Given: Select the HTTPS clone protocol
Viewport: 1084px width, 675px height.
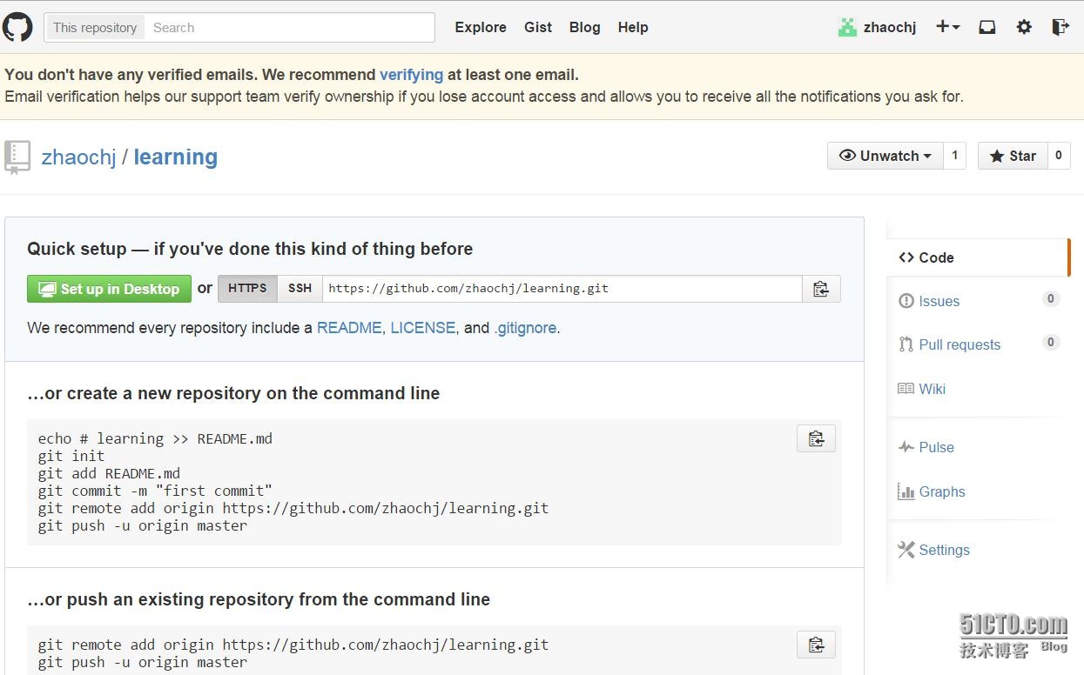Looking at the screenshot, I should point(247,289).
